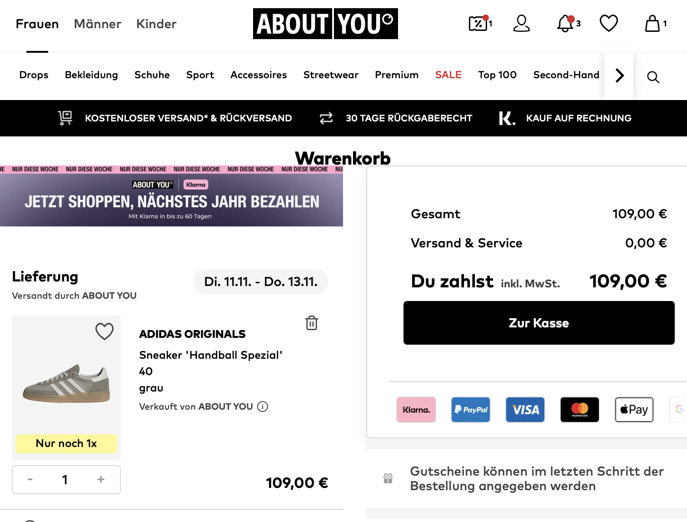The height and width of the screenshot is (522, 687).
Task: Open the wishlist heart icon in header
Action: pyautogui.click(x=609, y=24)
